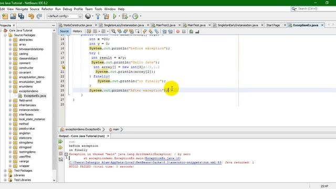
Task: Open the Profile Project dropdown arrow
Action: tap(141, 16)
